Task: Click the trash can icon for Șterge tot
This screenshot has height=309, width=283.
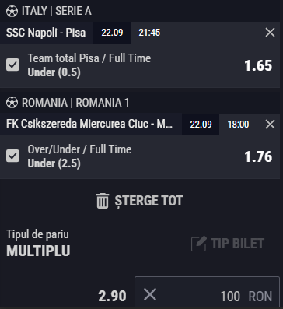Action: point(103,201)
